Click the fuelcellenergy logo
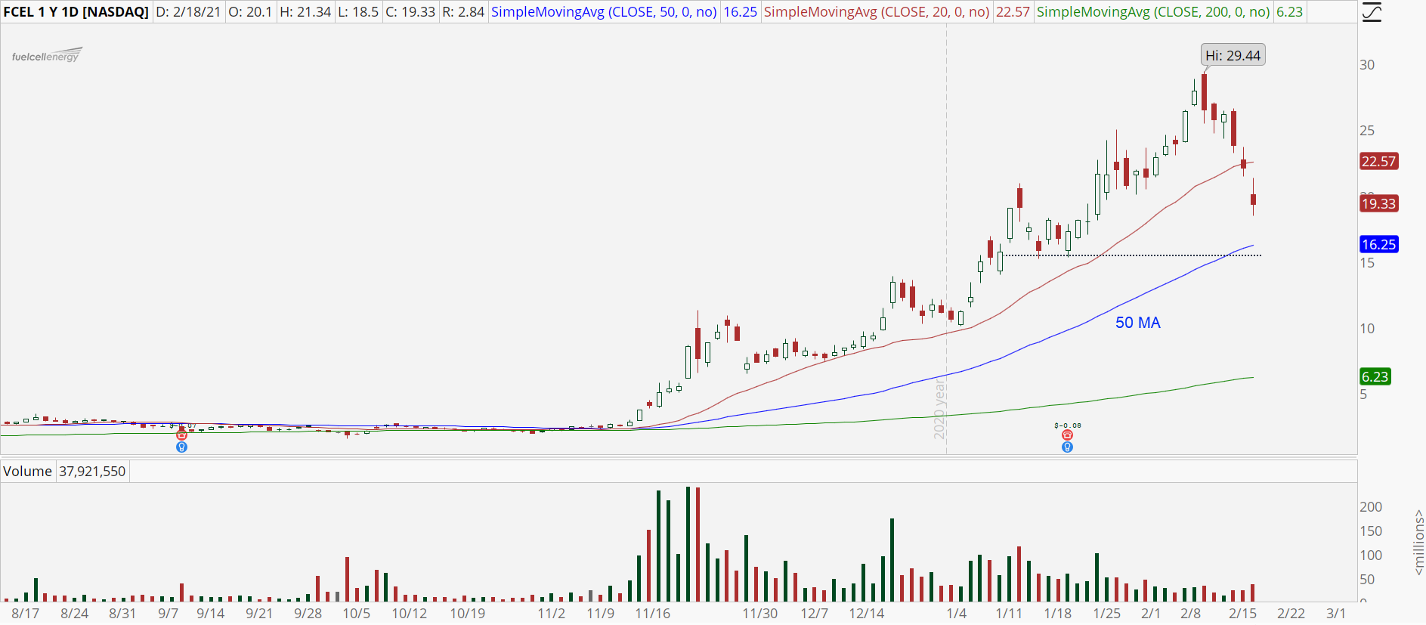 click(x=47, y=56)
